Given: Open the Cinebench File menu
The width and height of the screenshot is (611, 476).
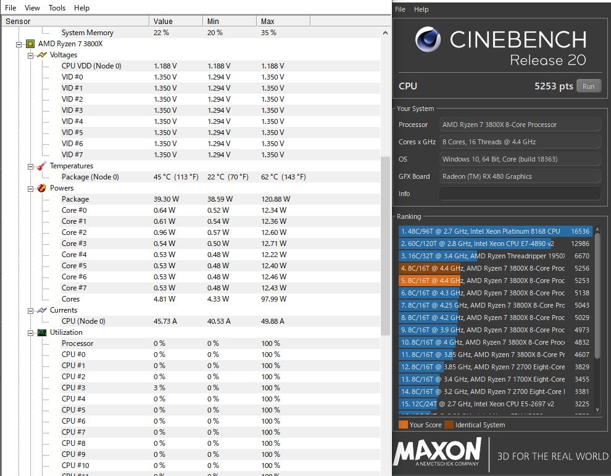Looking at the screenshot, I should 400,9.
